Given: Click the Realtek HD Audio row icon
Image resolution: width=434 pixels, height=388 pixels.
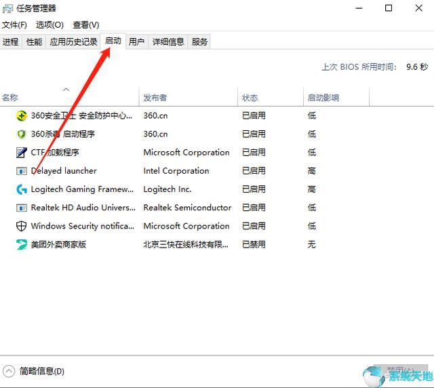Looking at the screenshot, I should click(22, 208).
